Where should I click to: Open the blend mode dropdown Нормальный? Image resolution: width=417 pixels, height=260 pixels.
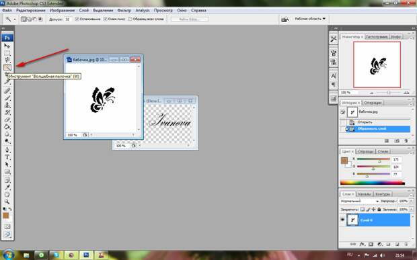coord(360,202)
